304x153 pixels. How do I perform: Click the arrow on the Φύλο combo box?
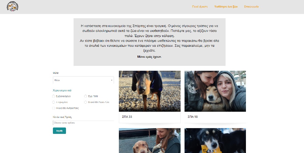[112, 80]
